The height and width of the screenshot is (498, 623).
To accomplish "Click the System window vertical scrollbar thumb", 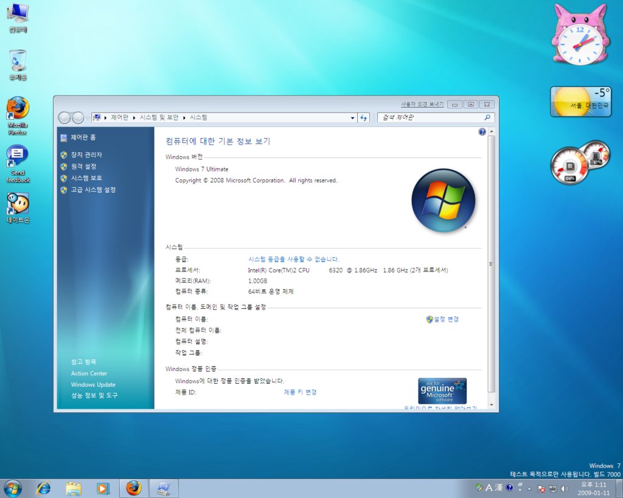I will point(492,264).
